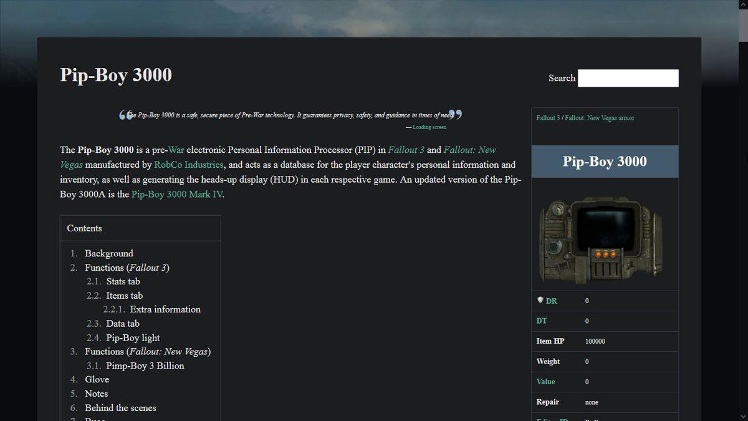Jump to Behind the scenes section
Image resolution: width=748 pixels, height=421 pixels.
pos(120,408)
